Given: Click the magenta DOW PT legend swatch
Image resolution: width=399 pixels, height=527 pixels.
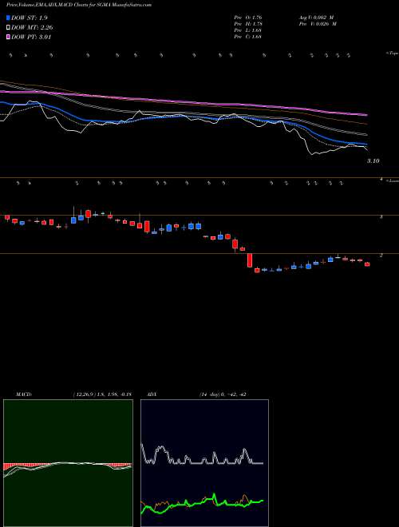Looking at the screenshot, I should tap(8, 37).
